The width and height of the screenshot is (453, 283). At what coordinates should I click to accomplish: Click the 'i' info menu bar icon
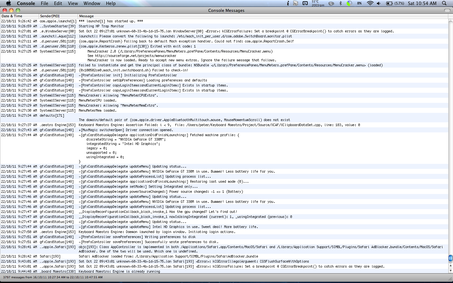coord(288,3)
